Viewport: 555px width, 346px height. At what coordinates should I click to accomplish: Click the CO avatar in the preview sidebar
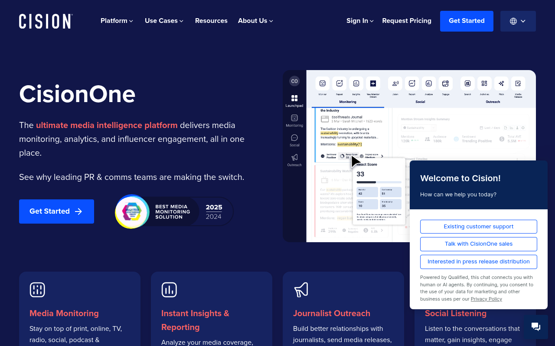click(294, 81)
